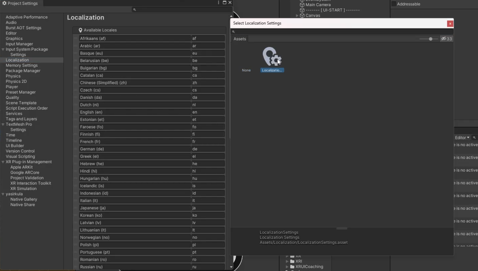Image resolution: width=478 pixels, height=271 pixels.
Task: Enable the Addressable checkbox
Action: tap(394, 4)
